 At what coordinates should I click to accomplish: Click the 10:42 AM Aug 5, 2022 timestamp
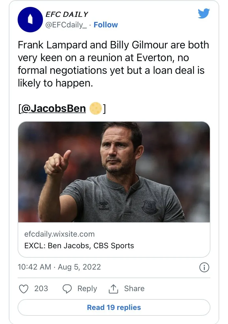[59, 267]
